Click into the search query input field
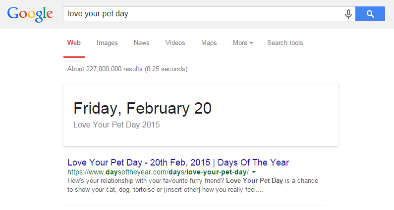Viewport: 394px width, 210px height. pyautogui.click(x=198, y=14)
